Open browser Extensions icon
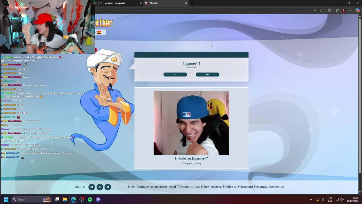The image size is (362, 204). tap(329, 10)
